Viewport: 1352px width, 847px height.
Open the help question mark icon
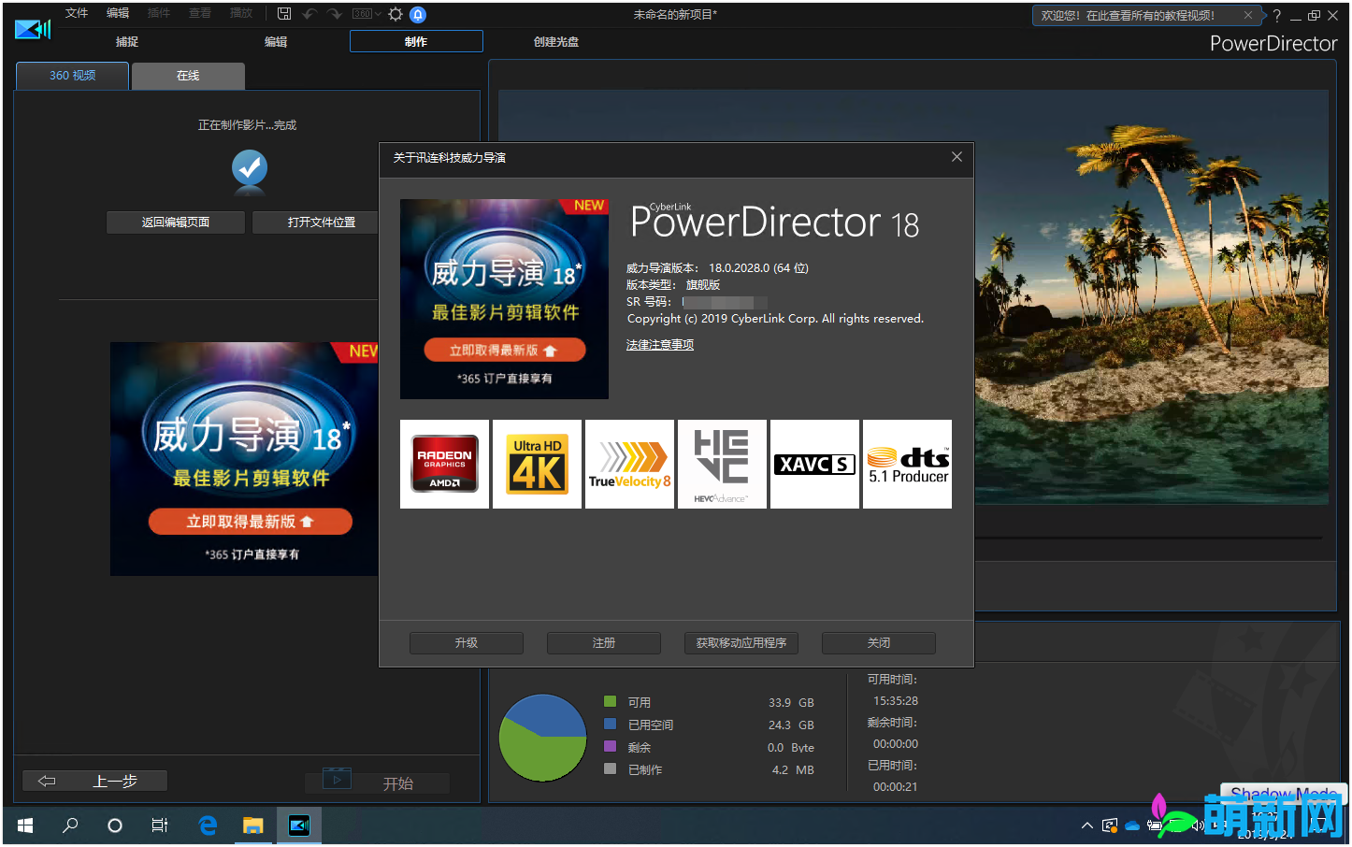tap(1277, 15)
